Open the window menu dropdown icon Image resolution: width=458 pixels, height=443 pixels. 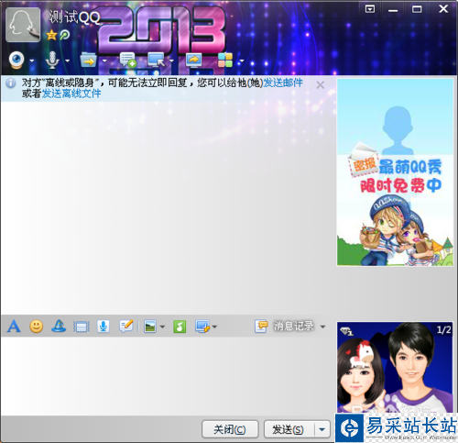tap(370, 8)
